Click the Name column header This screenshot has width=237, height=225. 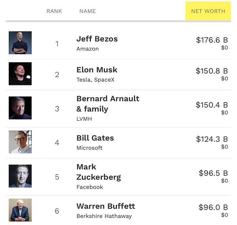tap(87, 11)
